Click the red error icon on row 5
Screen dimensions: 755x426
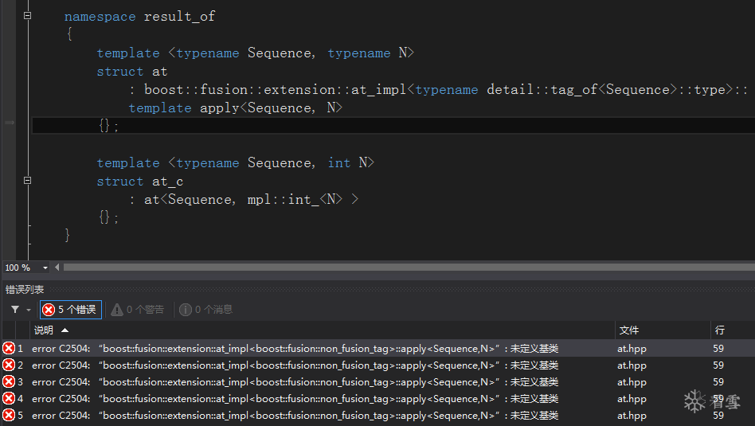click(x=9, y=416)
